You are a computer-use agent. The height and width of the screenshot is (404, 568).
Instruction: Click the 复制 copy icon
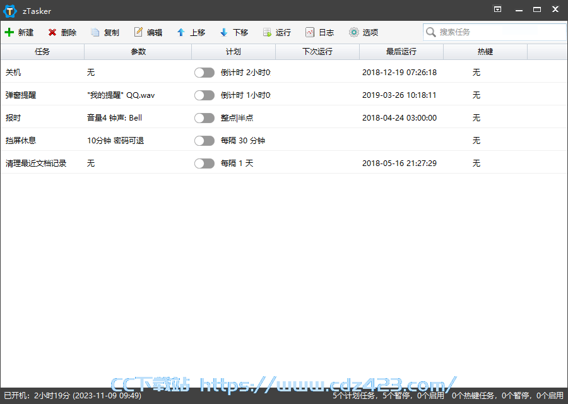(x=95, y=32)
